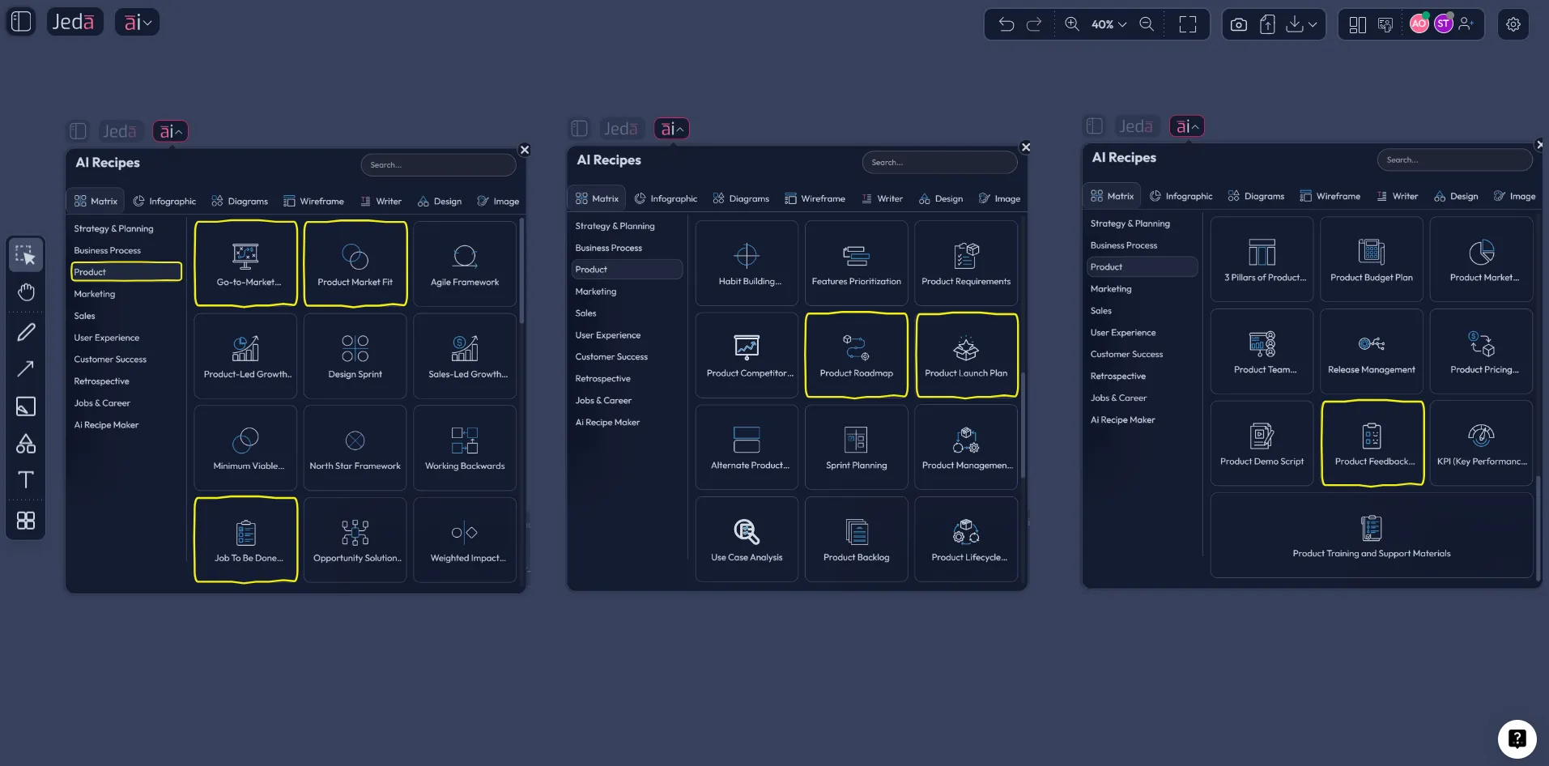The width and height of the screenshot is (1549, 766).
Task: Select the Marketing category in sidebar
Action: click(x=94, y=294)
